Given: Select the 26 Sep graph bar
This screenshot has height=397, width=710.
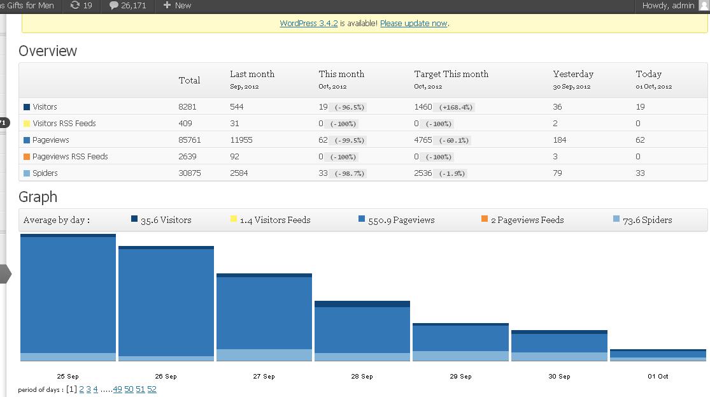Looking at the screenshot, I should pyautogui.click(x=166, y=303).
